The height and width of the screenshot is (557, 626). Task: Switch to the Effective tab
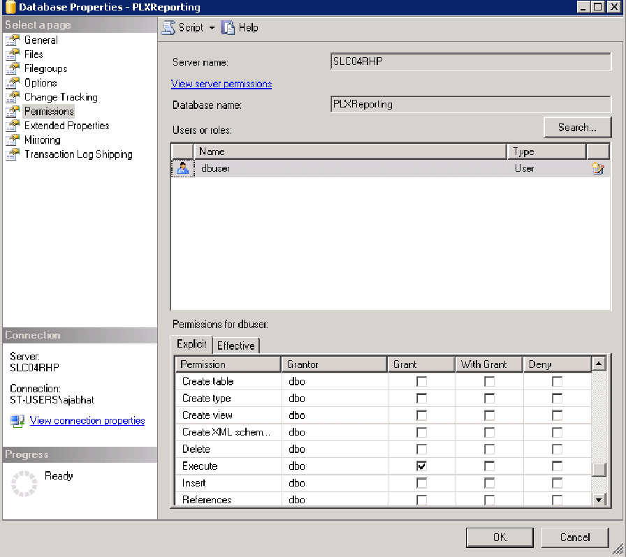pyautogui.click(x=236, y=346)
